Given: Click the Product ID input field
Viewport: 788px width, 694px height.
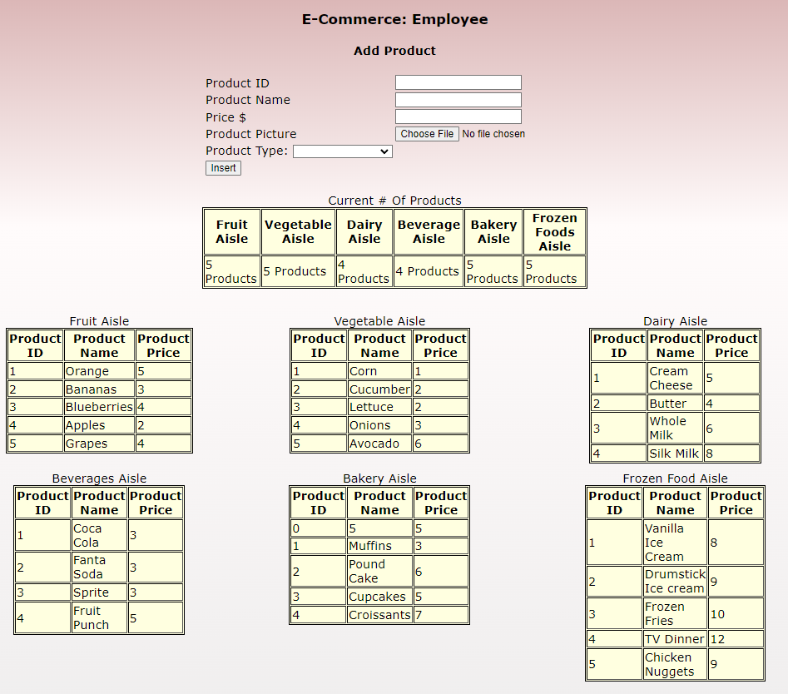Looking at the screenshot, I should pos(458,82).
